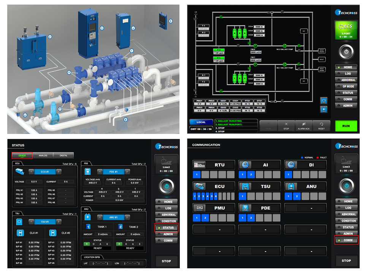The height and width of the screenshot is (274, 365).
Task: Toggle the blue LOCAL control mode button
Action: click(x=201, y=122)
